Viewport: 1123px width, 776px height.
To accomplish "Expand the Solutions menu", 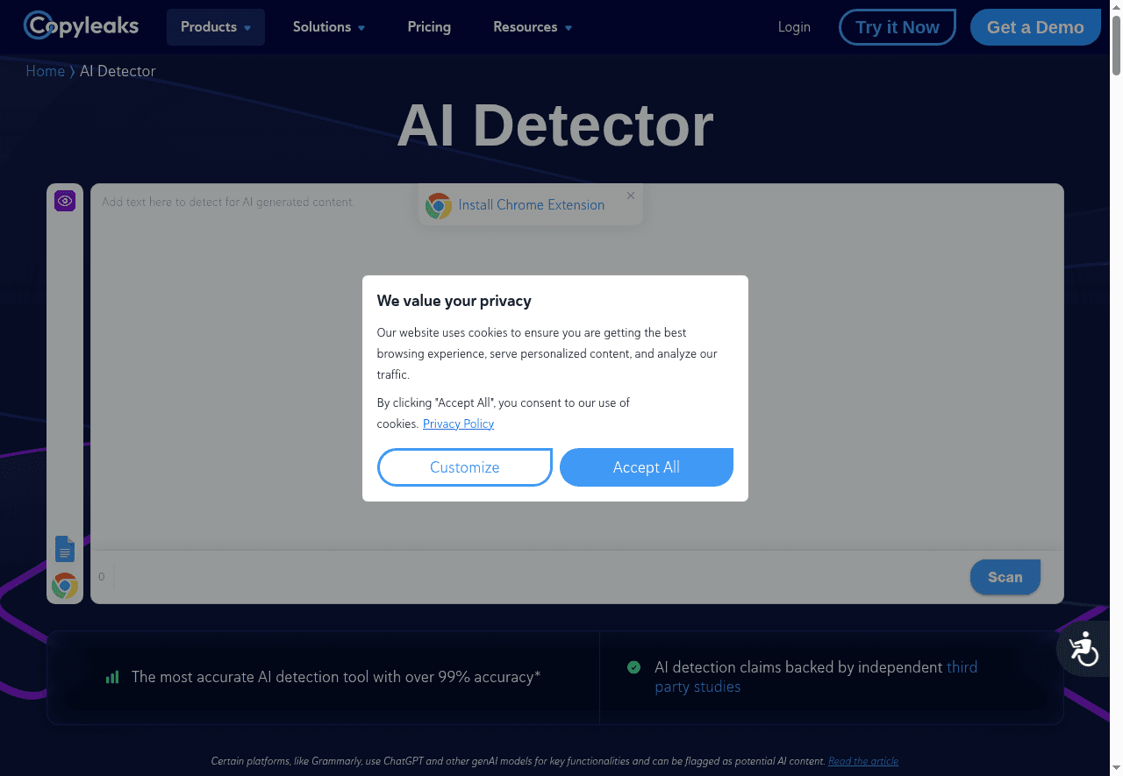I will coord(328,27).
